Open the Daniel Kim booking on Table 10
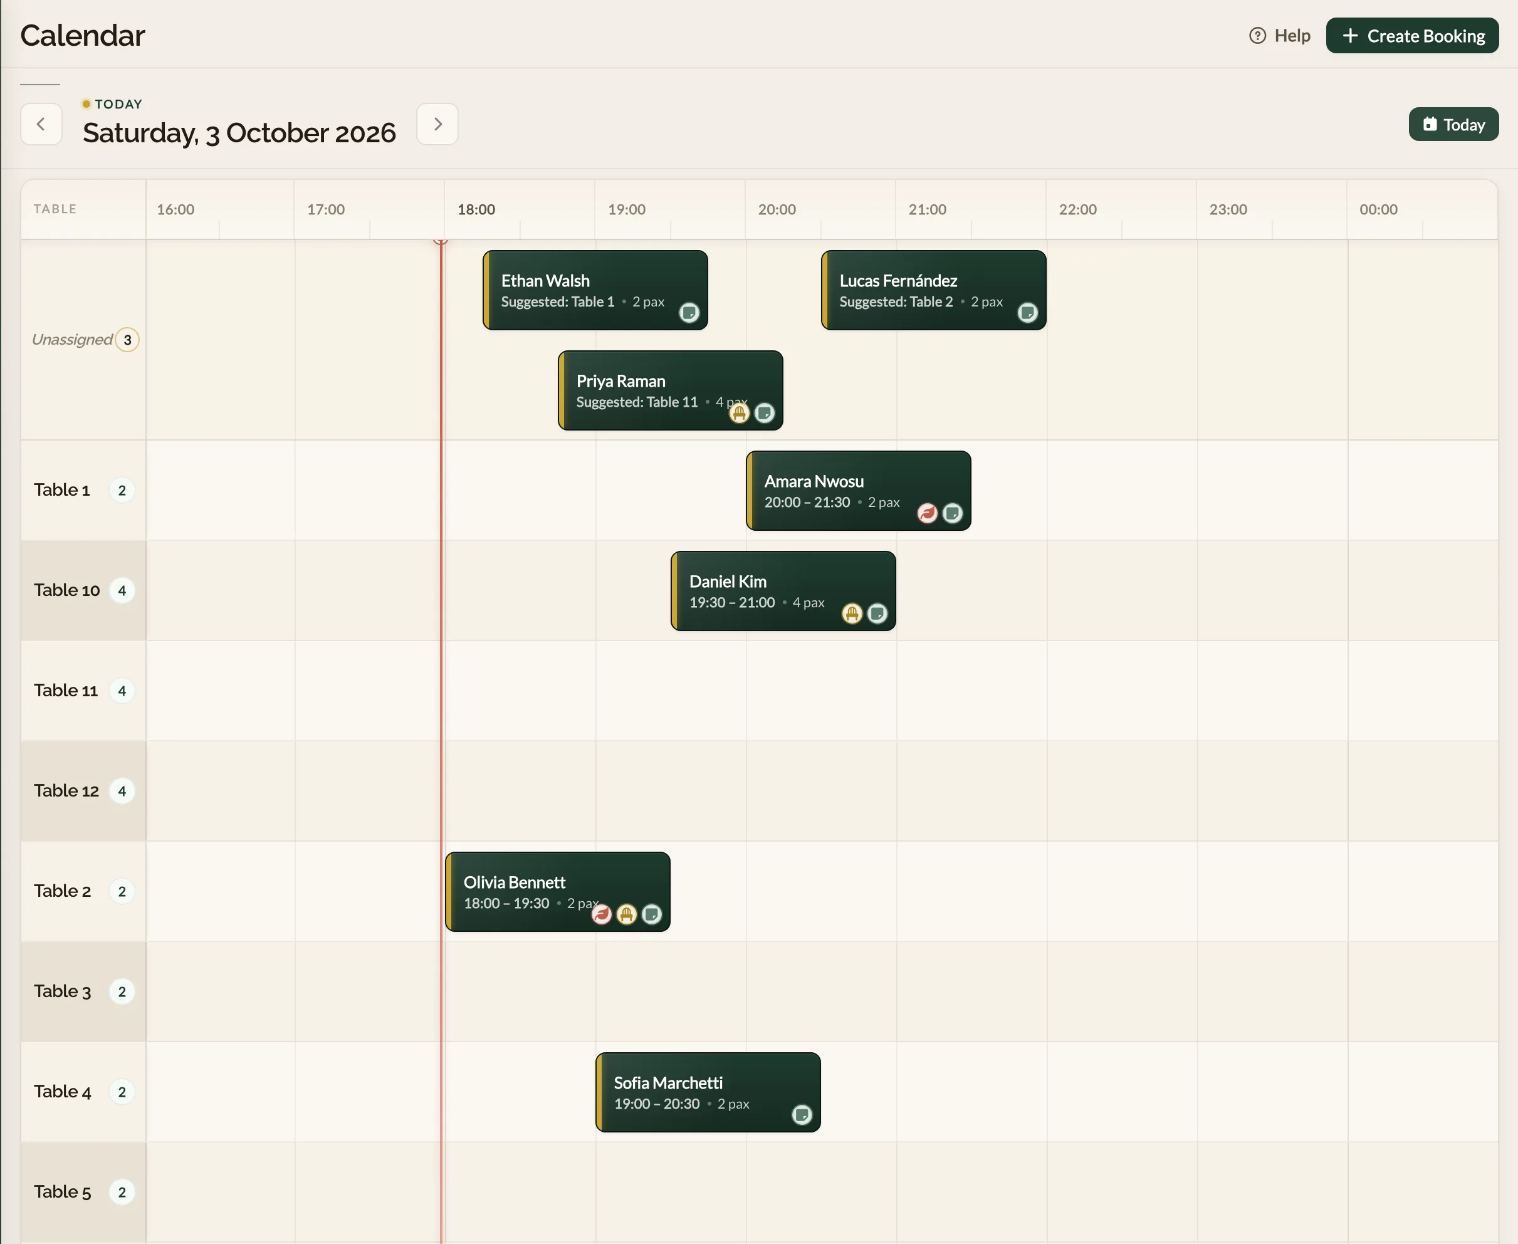This screenshot has height=1244, width=1518. click(783, 591)
